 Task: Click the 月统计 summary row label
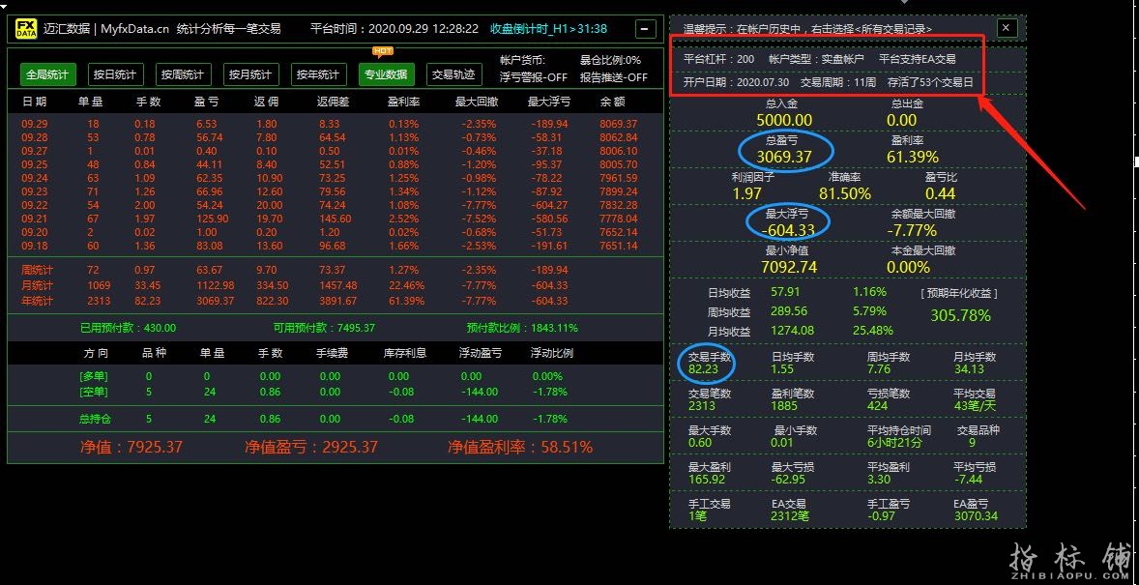pos(37,285)
